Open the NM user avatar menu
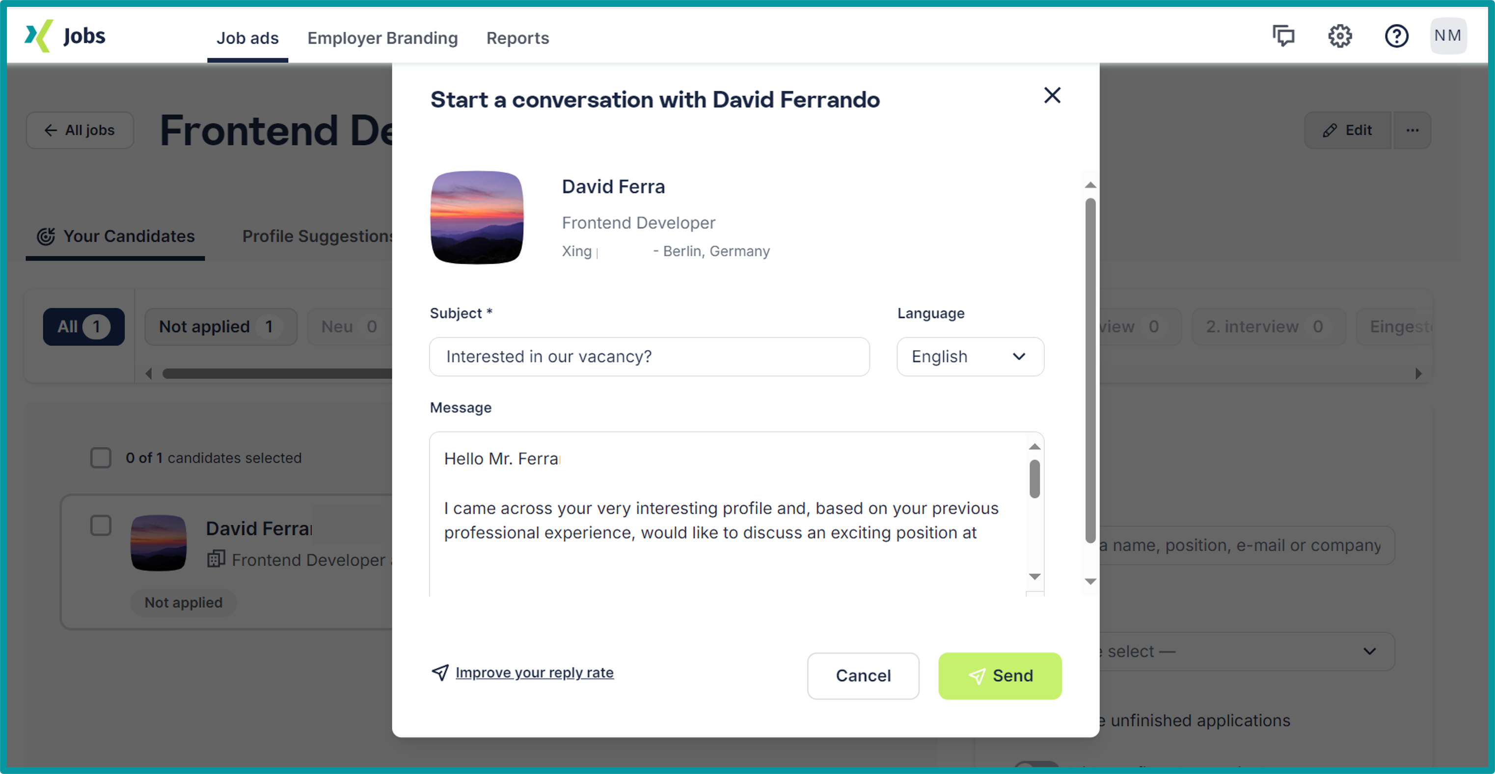The image size is (1495, 774). [1447, 36]
